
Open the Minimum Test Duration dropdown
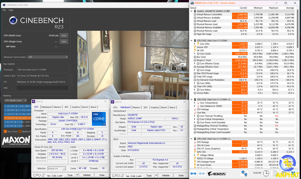coord(48,57)
